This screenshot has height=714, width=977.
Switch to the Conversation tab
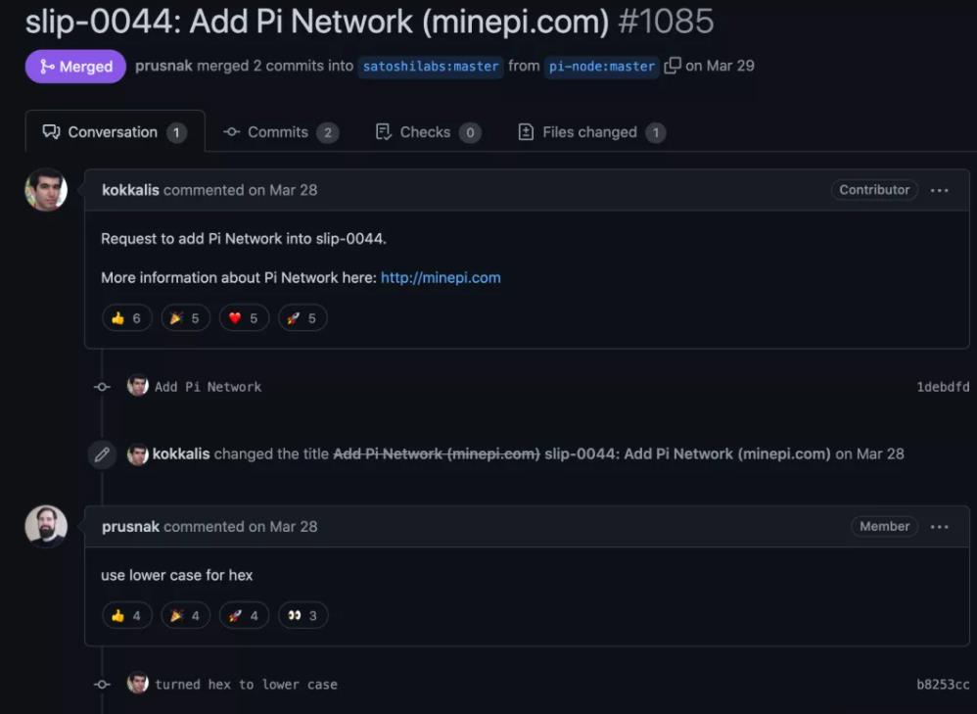click(x=115, y=132)
